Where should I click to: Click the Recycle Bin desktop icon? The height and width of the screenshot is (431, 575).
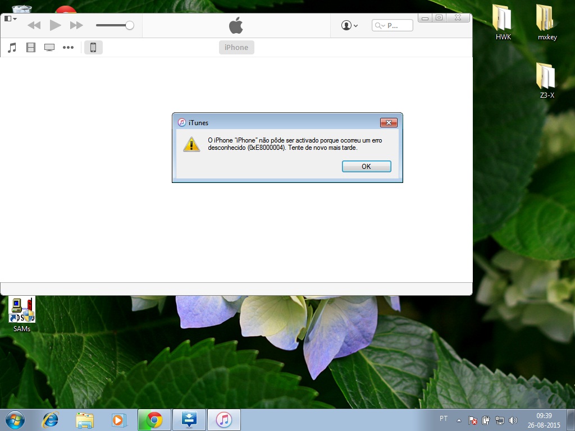click(x=21, y=9)
